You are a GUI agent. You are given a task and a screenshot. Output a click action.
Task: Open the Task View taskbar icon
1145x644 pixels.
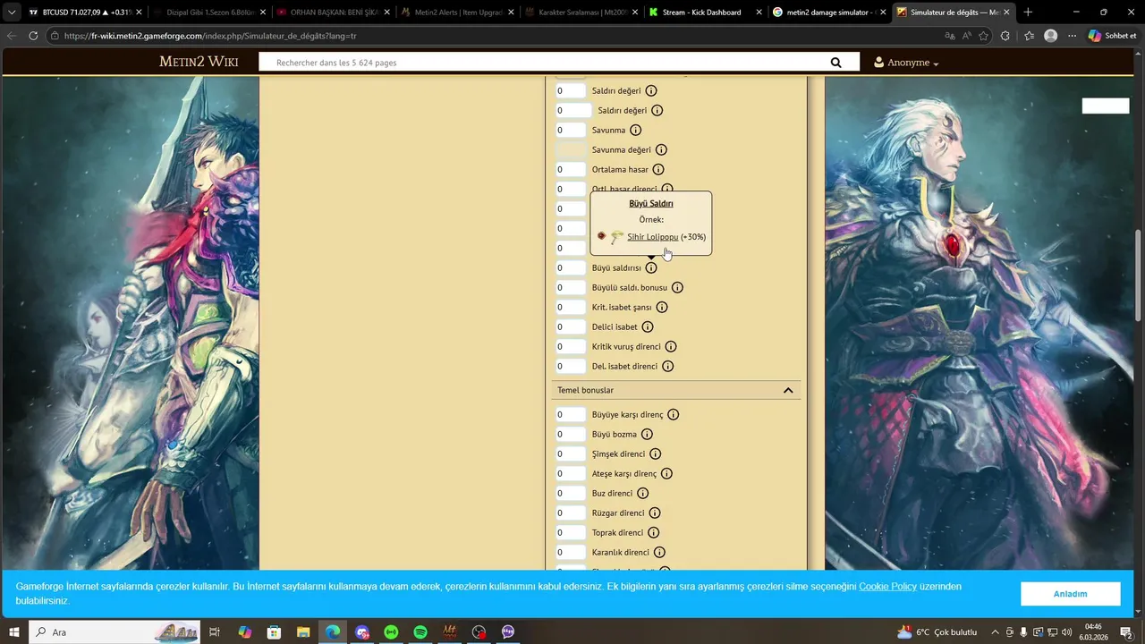pos(215,632)
